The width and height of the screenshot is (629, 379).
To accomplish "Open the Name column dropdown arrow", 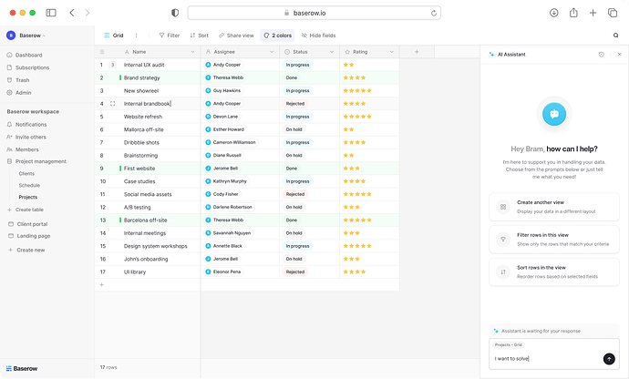I will 194,53.
